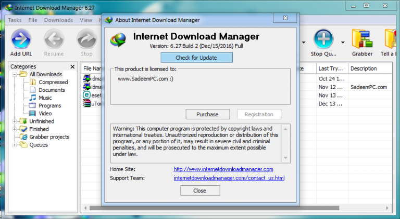Click the Purchase button

coord(208,114)
